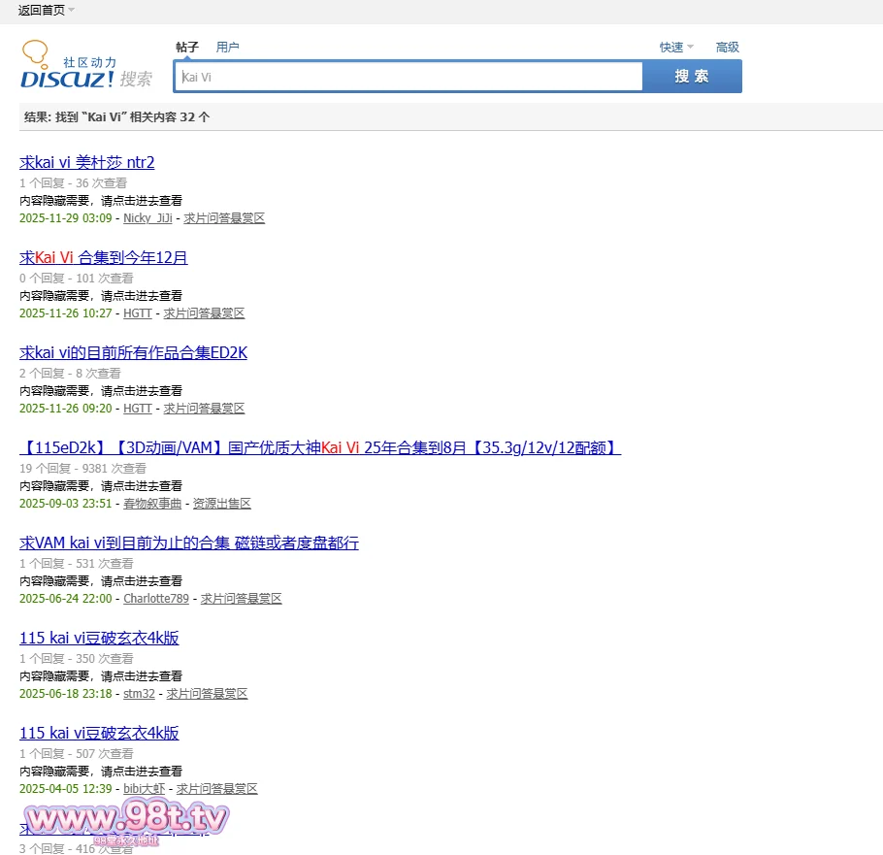The width and height of the screenshot is (883, 855).
Task: Switch to the 用户 search tab
Action: click(227, 48)
